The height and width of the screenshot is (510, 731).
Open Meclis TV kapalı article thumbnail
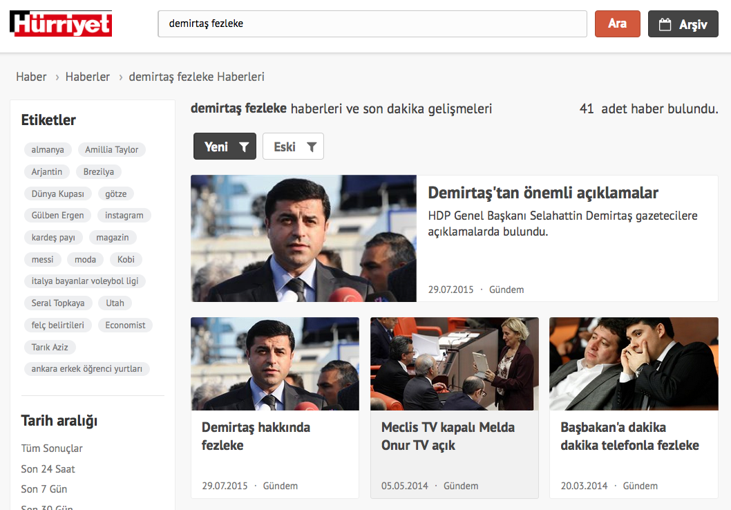coord(454,363)
